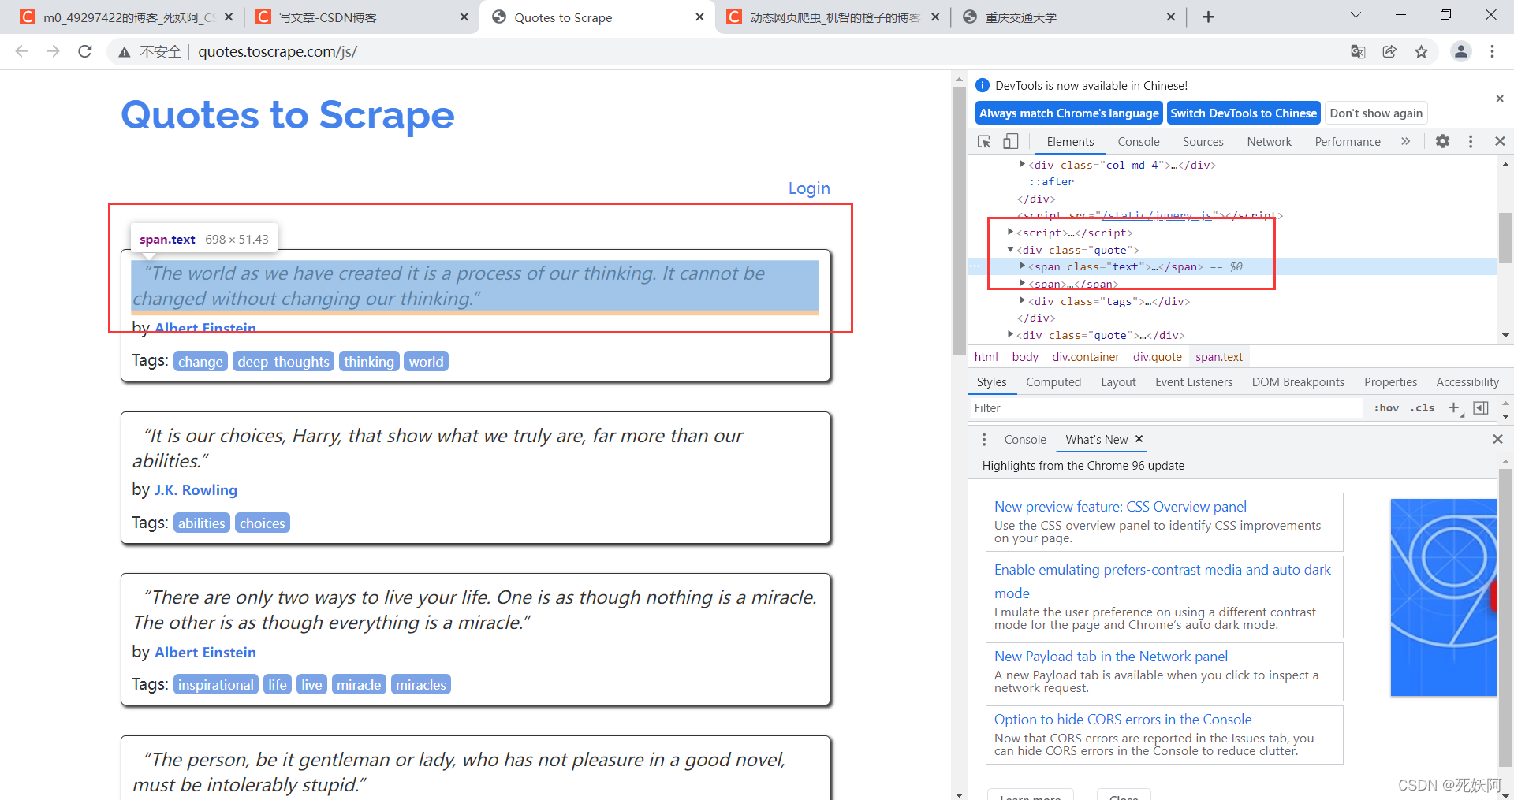Go forward in browser history
Viewport: 1514px width, 800px height.
[x=53, y=51]
